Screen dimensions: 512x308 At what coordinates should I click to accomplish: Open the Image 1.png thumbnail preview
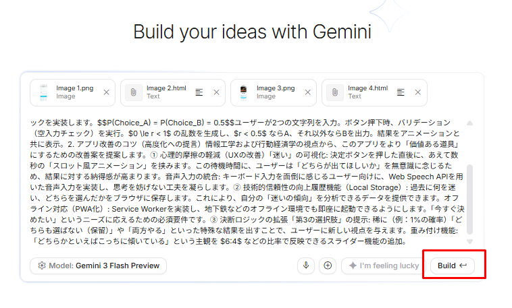click(44, 92)
